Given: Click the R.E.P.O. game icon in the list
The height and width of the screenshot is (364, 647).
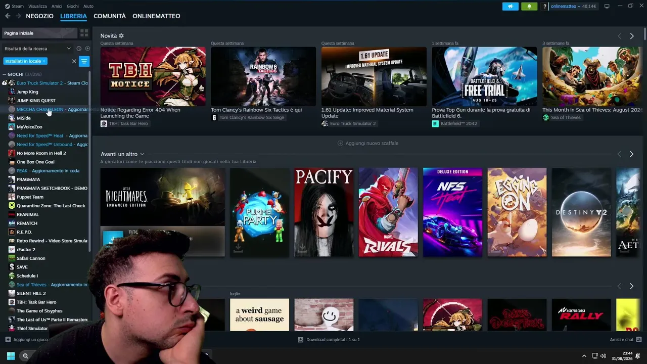Looking at the screenshot, I should (12, 232).
